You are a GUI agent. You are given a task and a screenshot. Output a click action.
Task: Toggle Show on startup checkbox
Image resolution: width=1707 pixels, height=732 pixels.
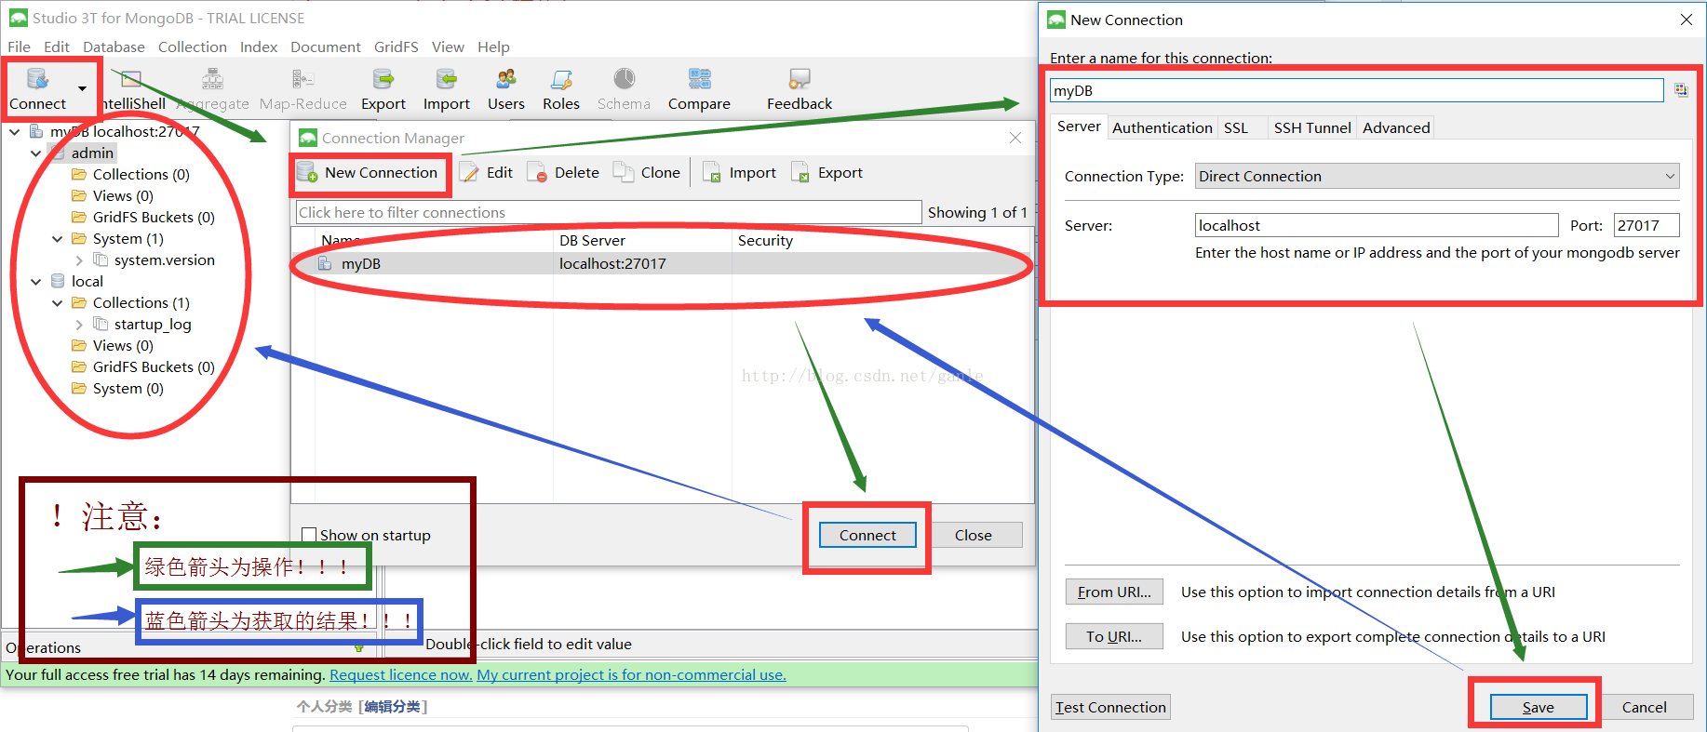click(x=310, y=535)
